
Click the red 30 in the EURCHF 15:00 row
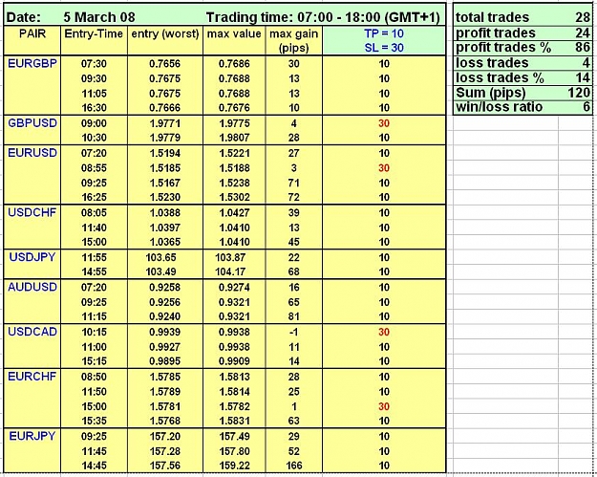pos(384,406)
